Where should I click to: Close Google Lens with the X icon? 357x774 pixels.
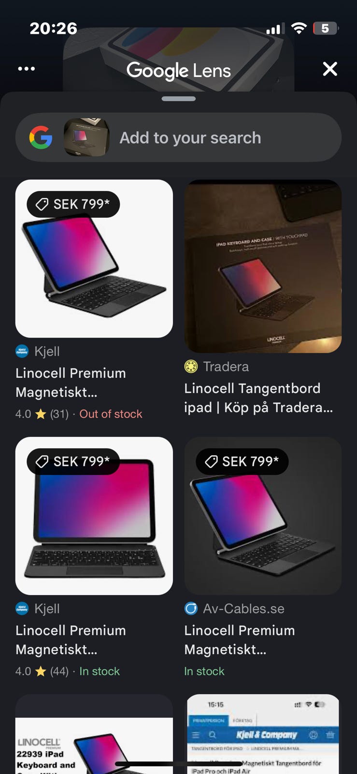[x=330, y=69]
